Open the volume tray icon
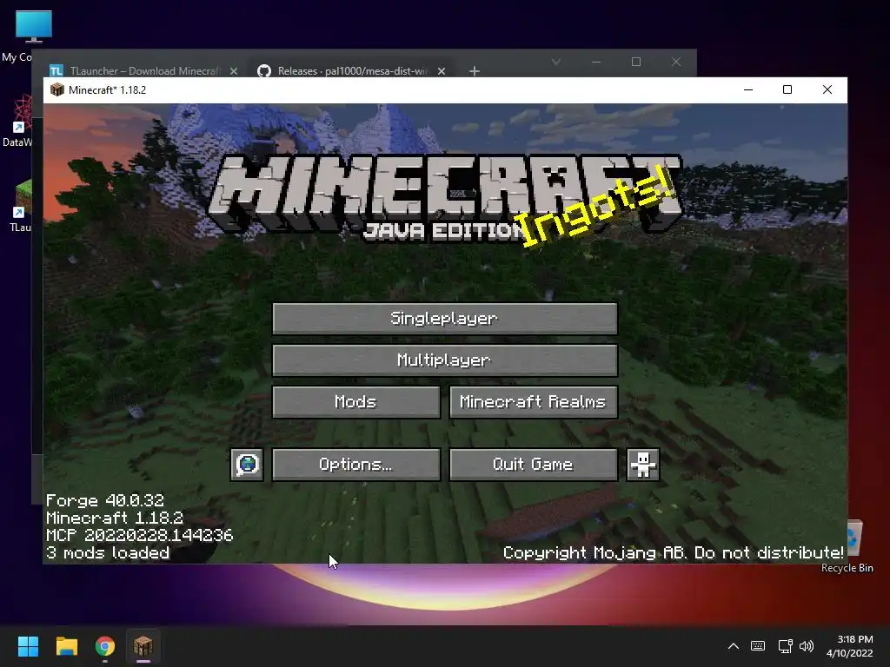890x667 pixels. tap(807, 646)
